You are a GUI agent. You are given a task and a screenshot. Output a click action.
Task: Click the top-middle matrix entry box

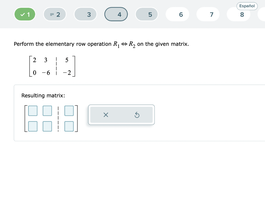[x=47, y=111]
